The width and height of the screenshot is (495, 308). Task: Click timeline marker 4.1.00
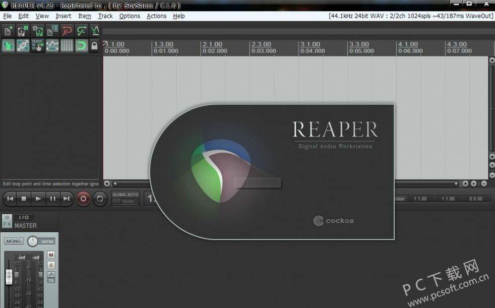(x=408, y=45)
